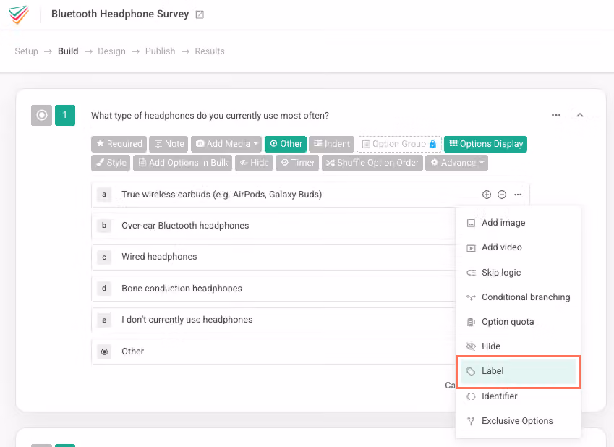
Task: Click ellipsis on True wireless earbuds row
Action: [518, 195]
